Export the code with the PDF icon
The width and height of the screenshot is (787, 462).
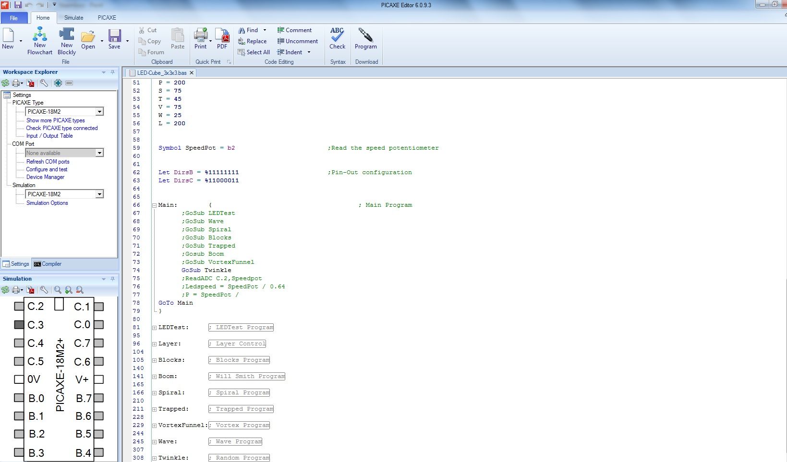click(x=222, y=36)
